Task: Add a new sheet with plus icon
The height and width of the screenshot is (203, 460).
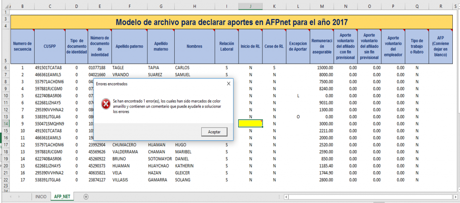Action: point(86,197)
